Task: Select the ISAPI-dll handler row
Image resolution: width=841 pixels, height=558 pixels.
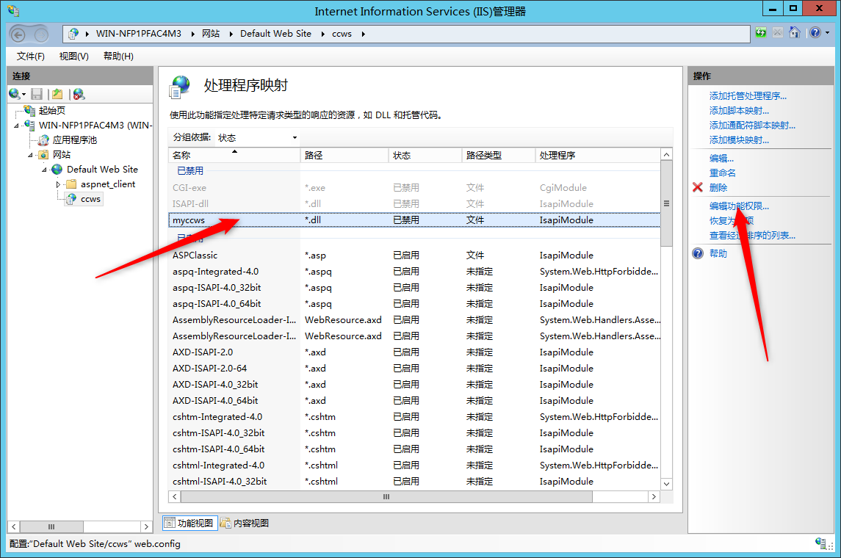Action: pyautogui.click(x=414, y=204)
